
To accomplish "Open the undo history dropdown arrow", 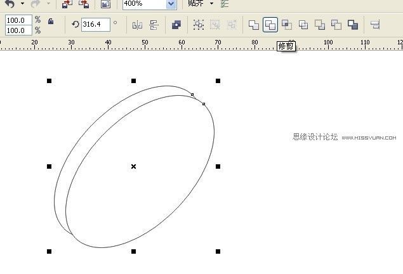I will [x=22, y=4].
